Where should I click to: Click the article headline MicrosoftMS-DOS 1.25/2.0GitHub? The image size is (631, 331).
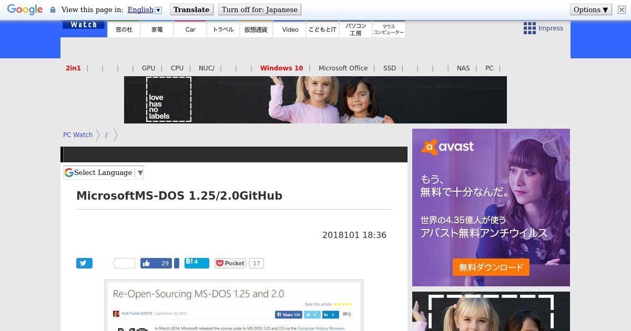[x=179, y=195]
